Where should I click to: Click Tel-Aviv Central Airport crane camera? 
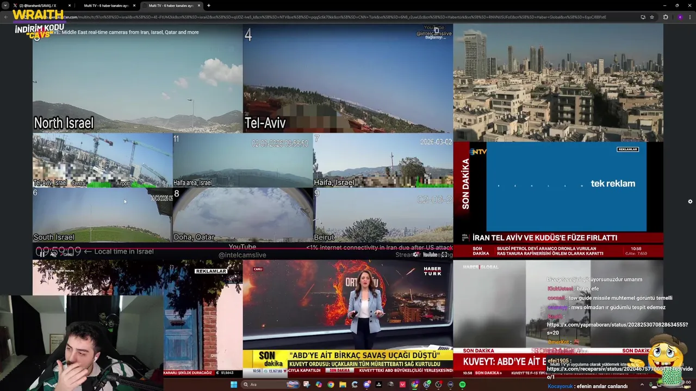coord(102,160)
